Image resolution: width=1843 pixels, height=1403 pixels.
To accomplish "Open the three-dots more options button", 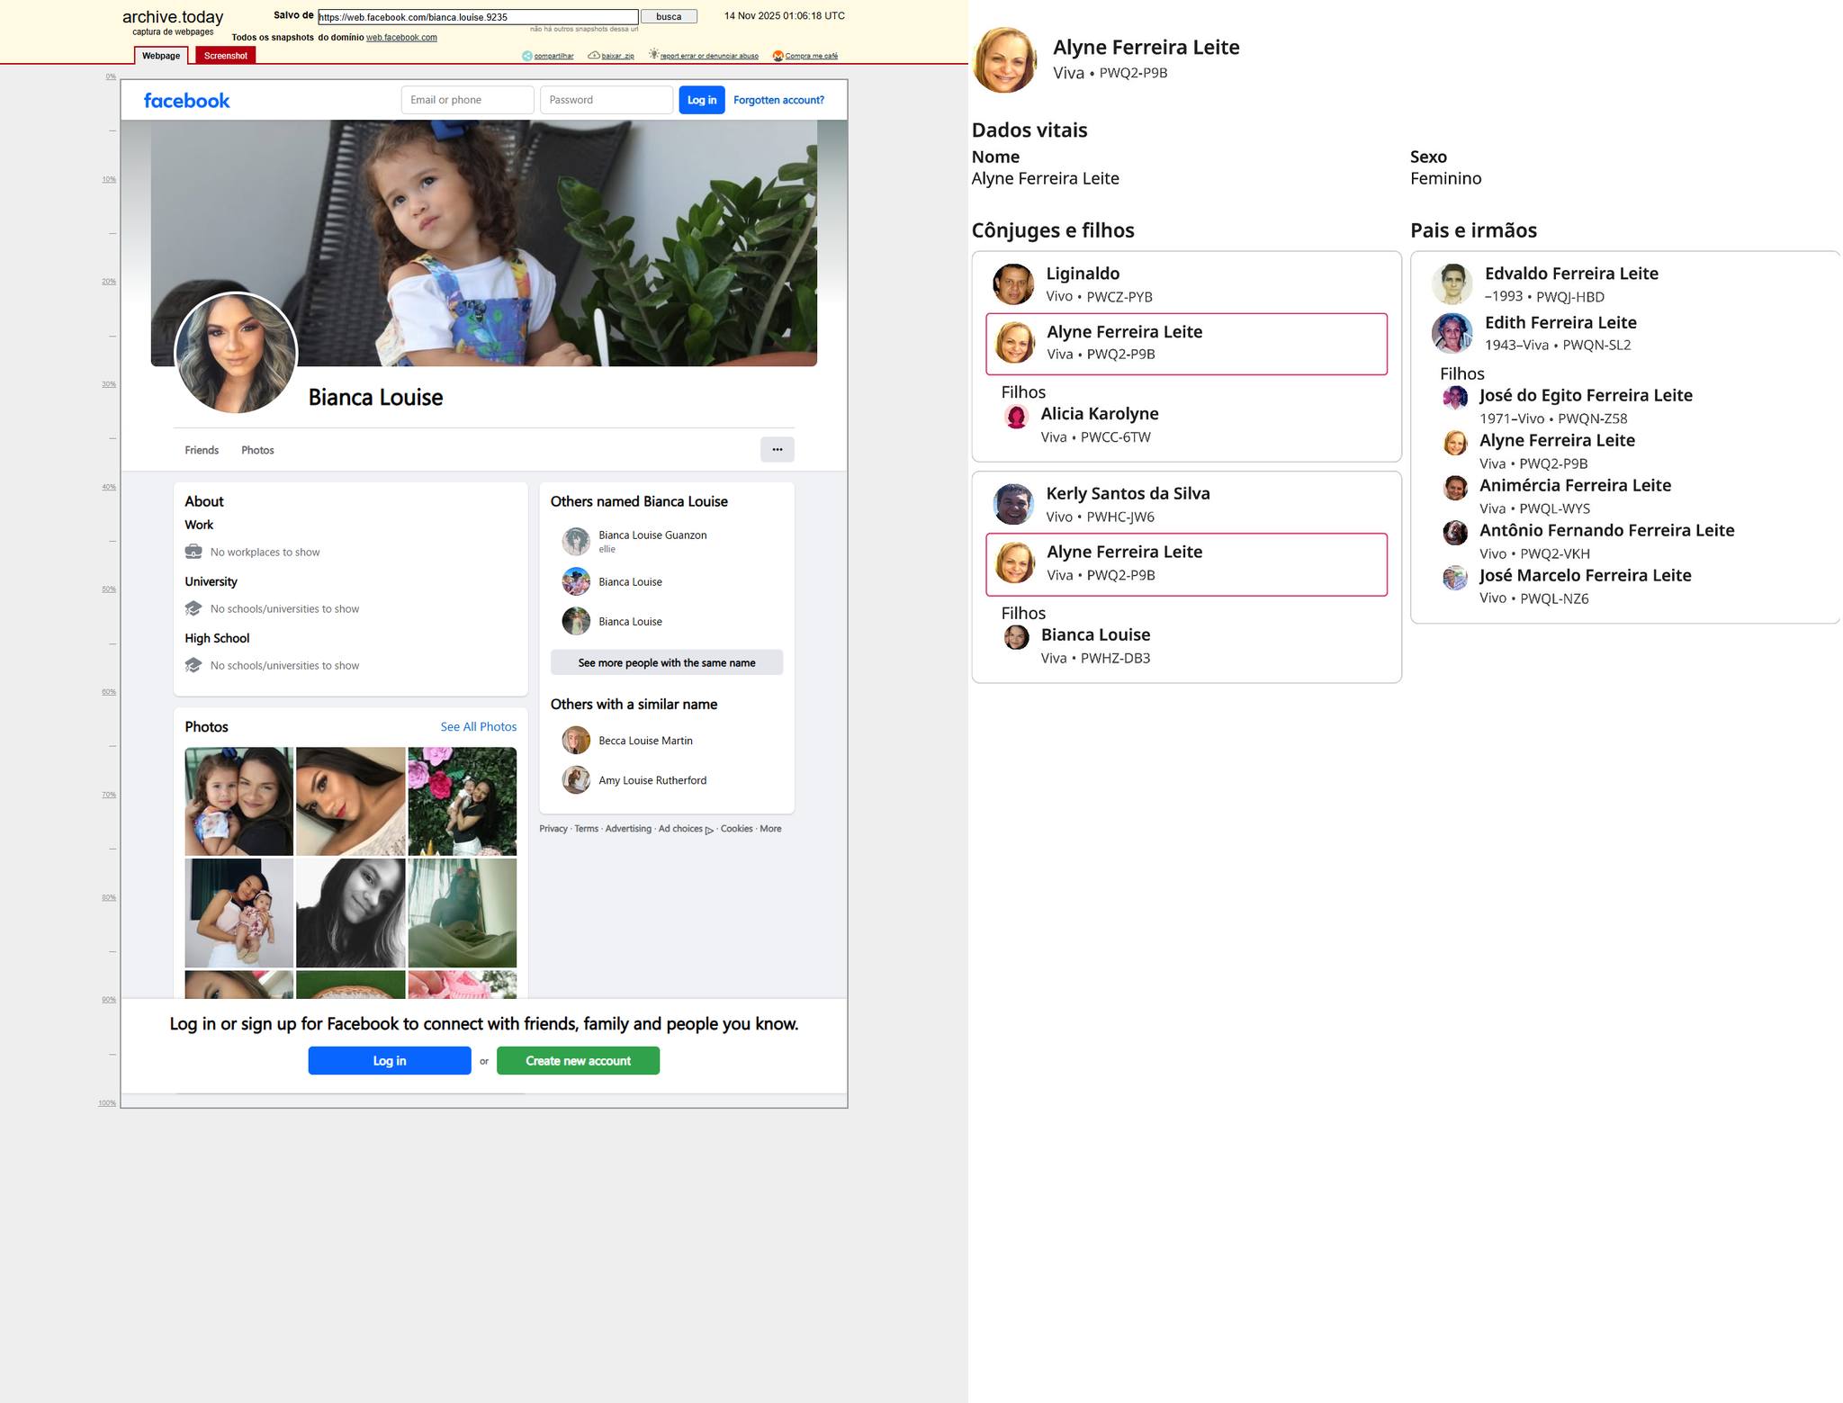I will coord(777,449).
